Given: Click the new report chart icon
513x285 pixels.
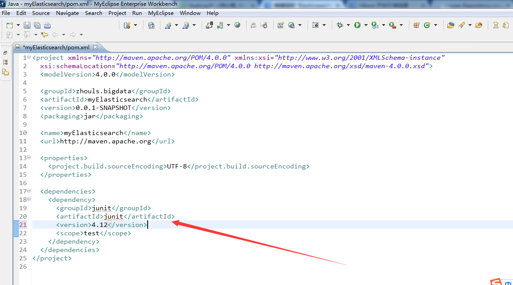Looking at the screenshot, I should pyautogui.click(x=280, y=25).
